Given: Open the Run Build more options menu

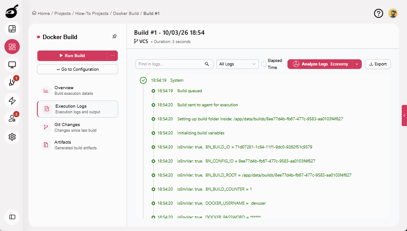Looking at the screenshot, I should 113,55.
